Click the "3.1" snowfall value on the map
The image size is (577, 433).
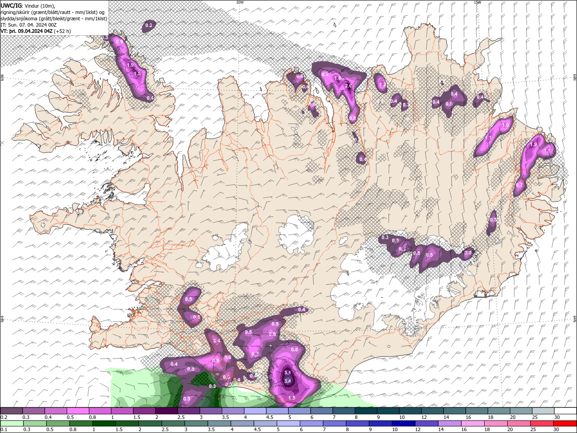(287, 373)
